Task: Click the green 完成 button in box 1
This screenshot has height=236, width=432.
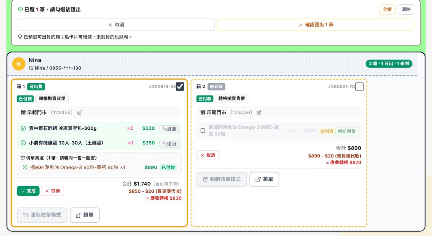Action: tap(28, 191)
